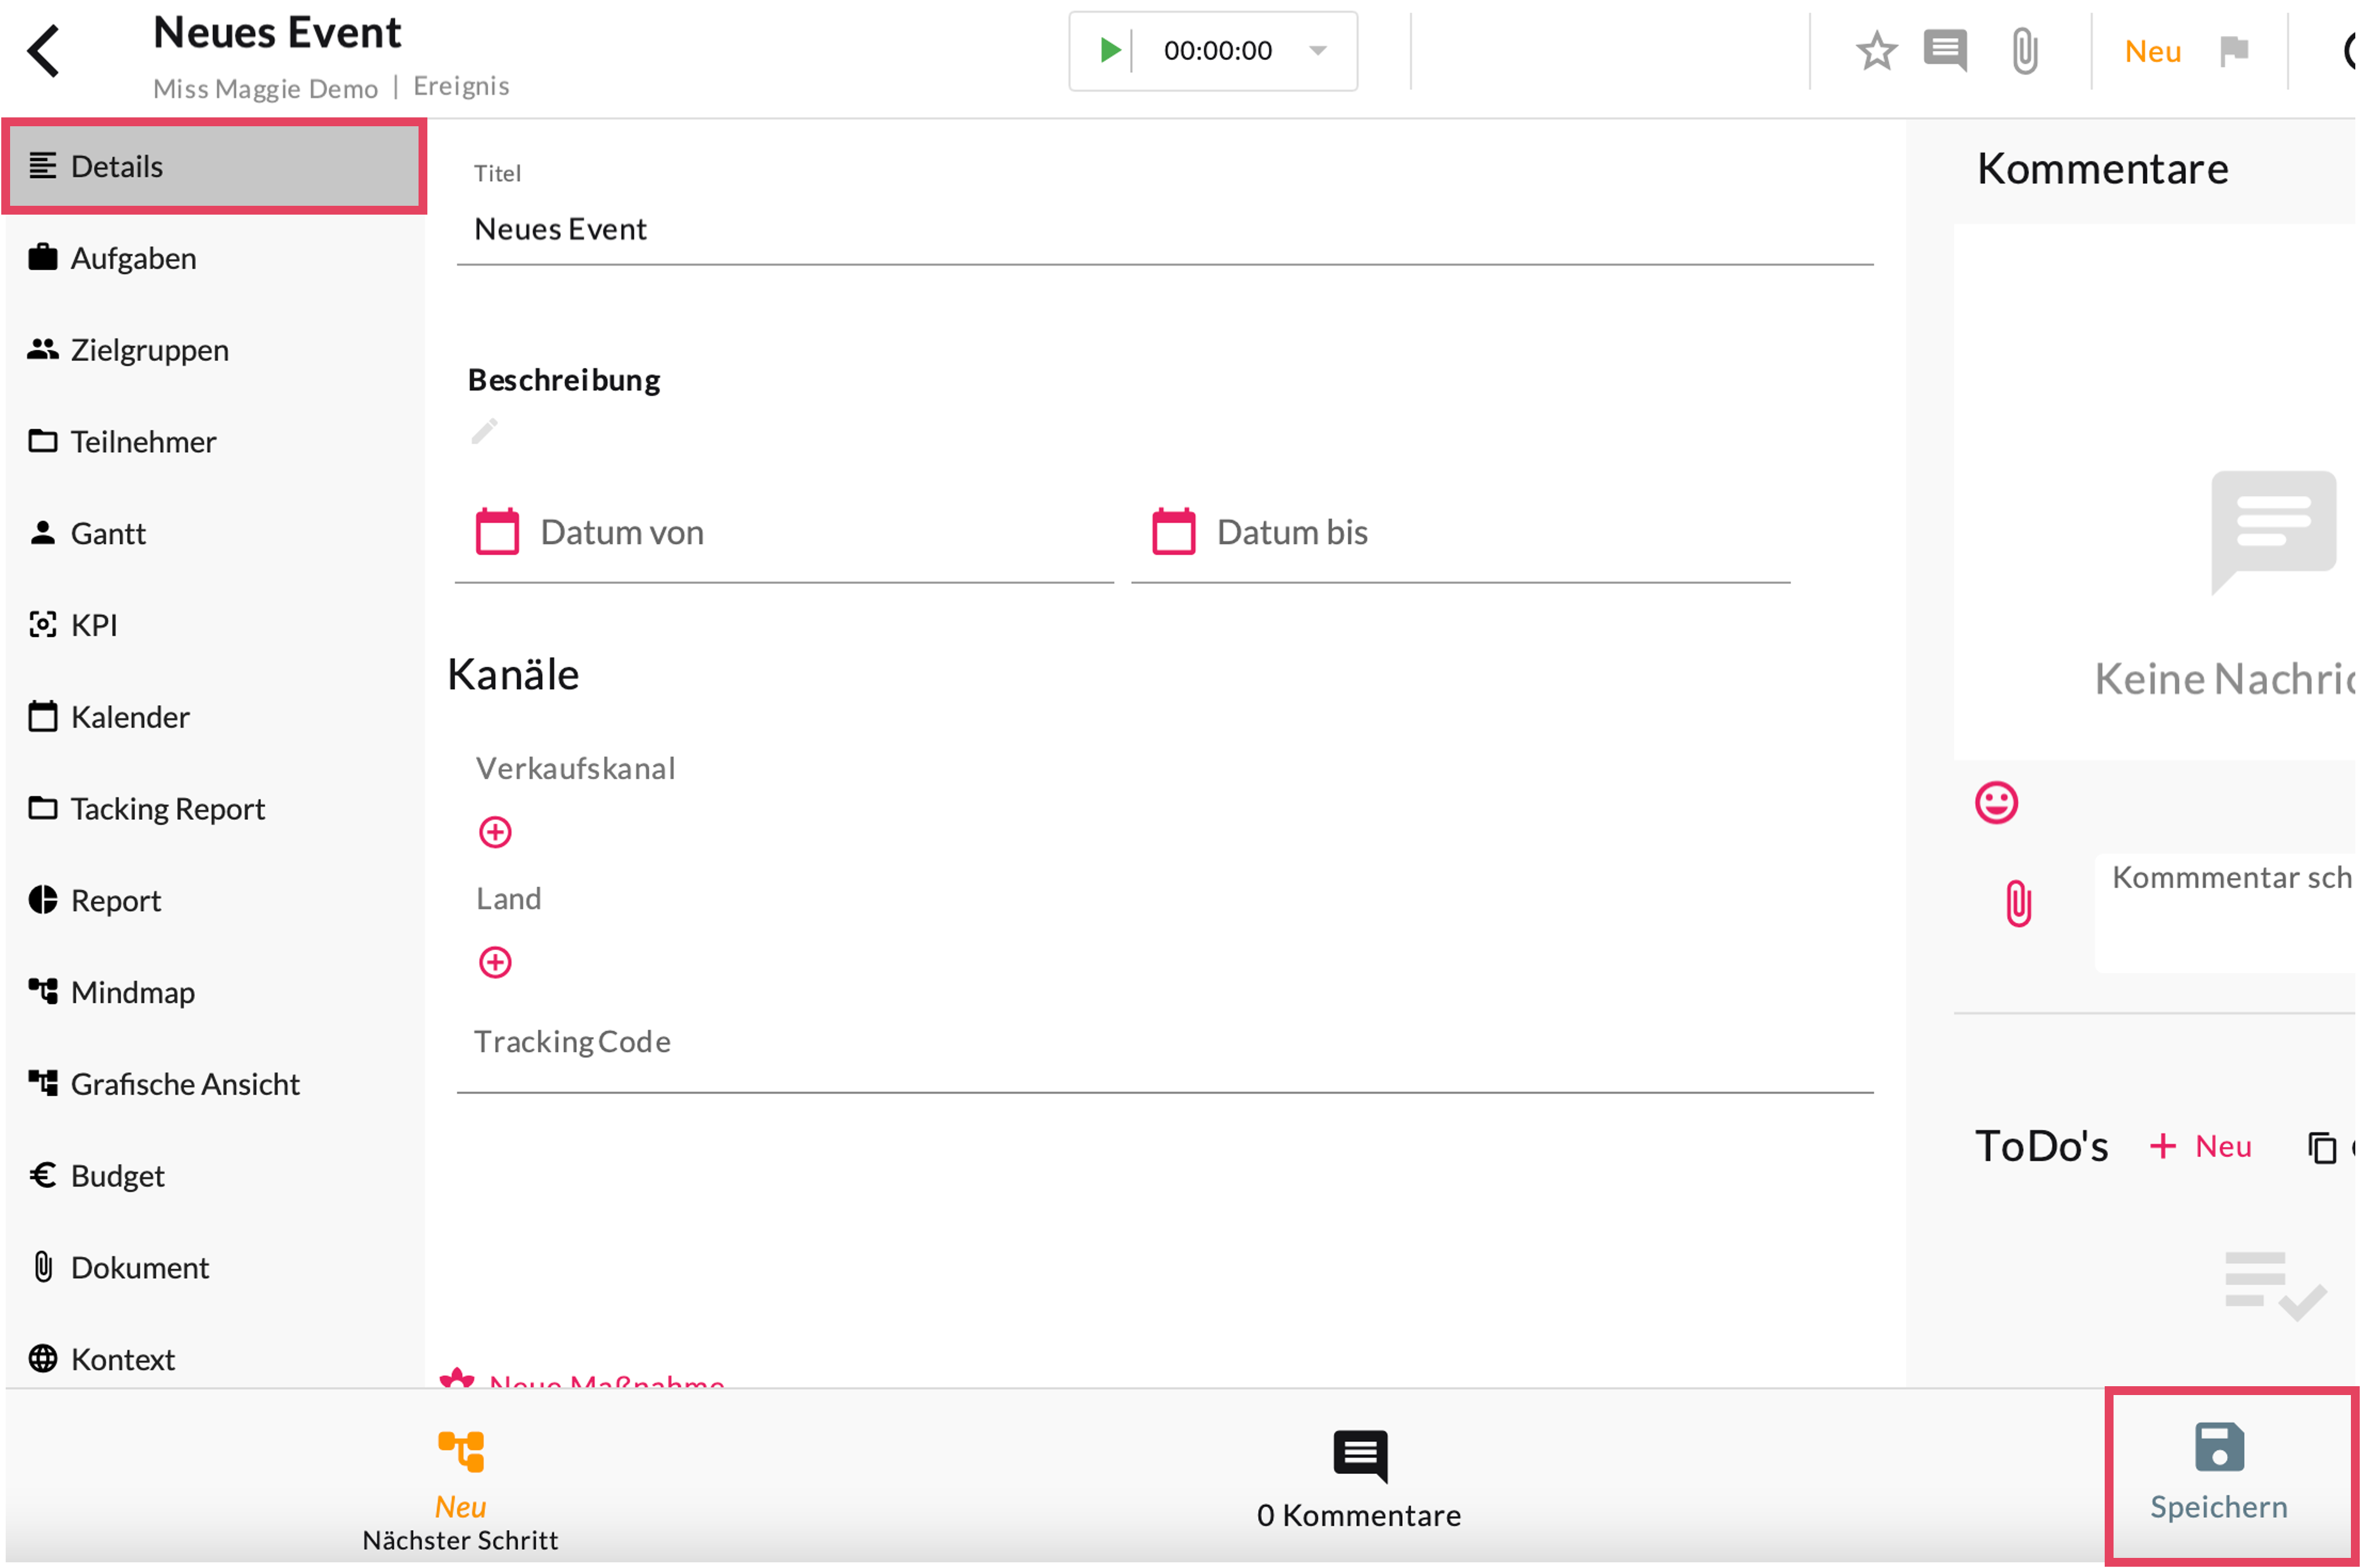Open the Datum bis calendar picker
The height and width of the screenshot is (1568, 2361).
pyautogui.click(x=1173, y=531)
